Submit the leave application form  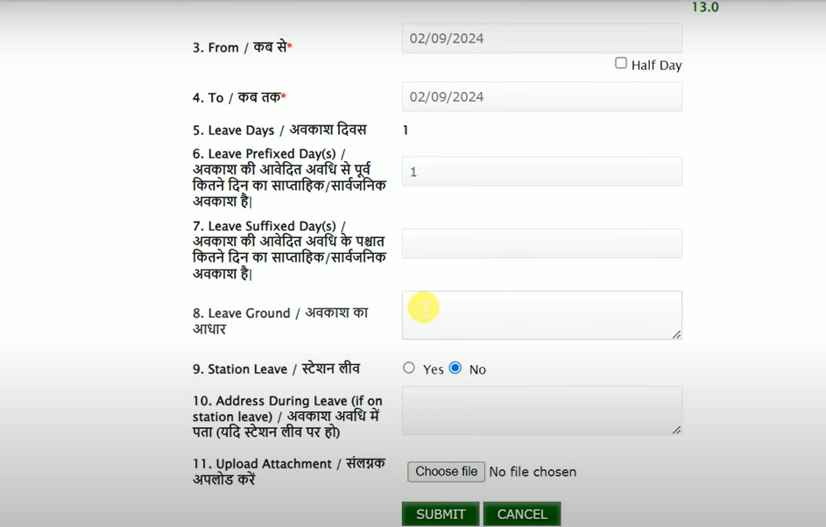pyautogui.click(x=441, y=515)
